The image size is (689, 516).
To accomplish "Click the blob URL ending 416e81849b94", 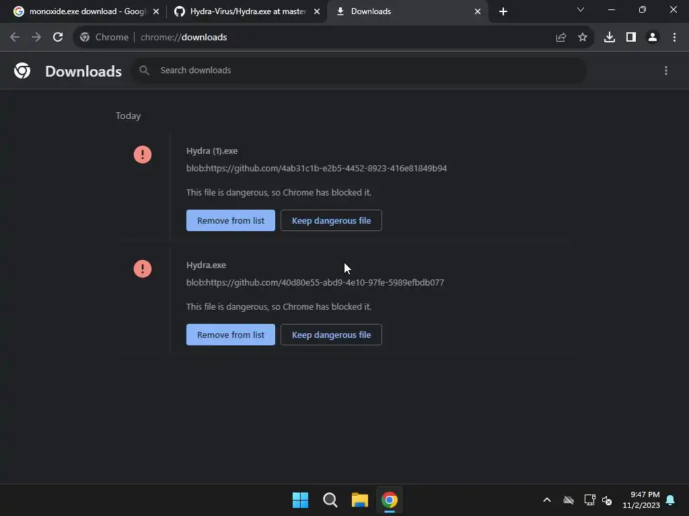I will click(316, 168).
